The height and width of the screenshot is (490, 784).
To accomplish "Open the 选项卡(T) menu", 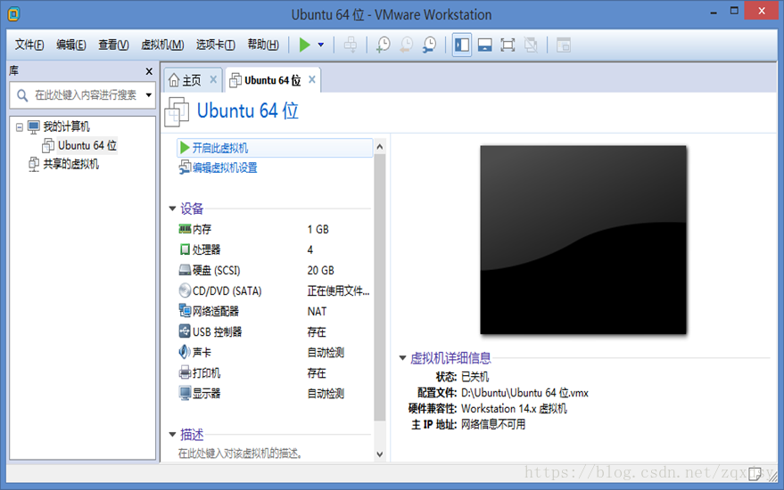I will (x=216, y=45).
